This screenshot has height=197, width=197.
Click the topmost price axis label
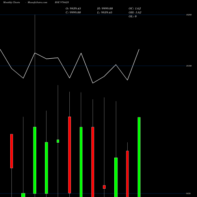(x=189, y=15)
